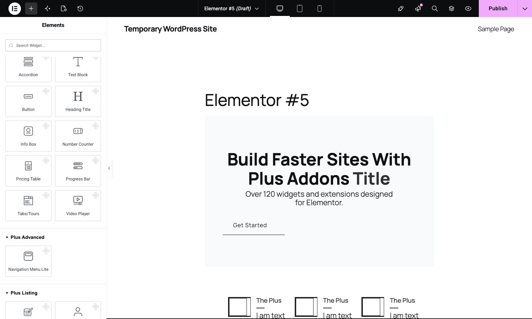Click the Temporary WordPress Site title link

170,29
